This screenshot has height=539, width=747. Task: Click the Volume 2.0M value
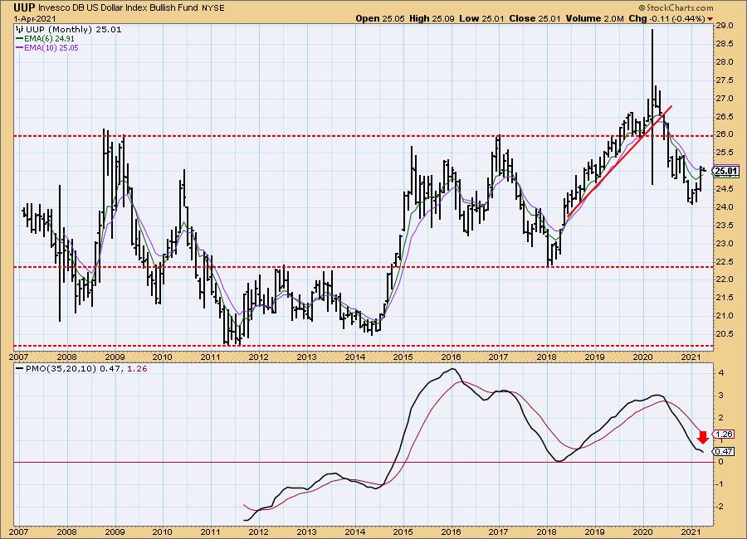click(x=594, y=18)
